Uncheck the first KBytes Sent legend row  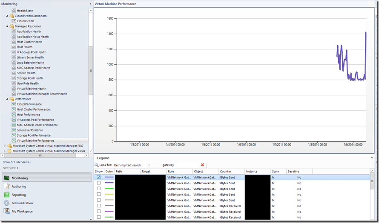coord(99,177)
